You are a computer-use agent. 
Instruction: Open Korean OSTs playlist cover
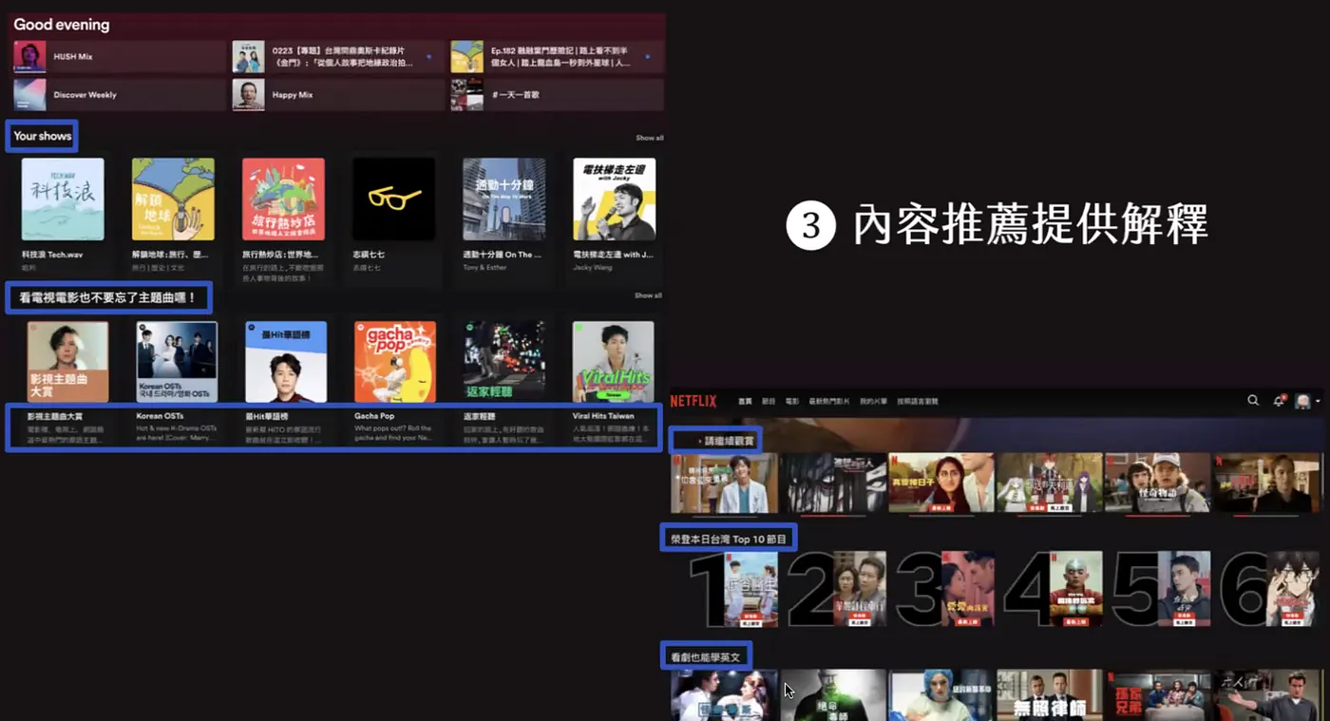pos(177,362)
